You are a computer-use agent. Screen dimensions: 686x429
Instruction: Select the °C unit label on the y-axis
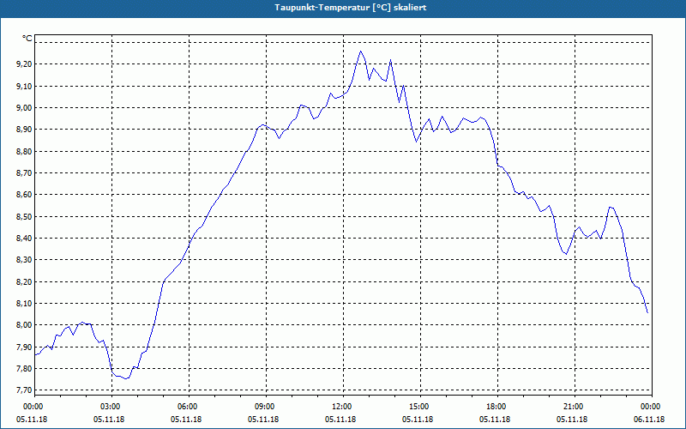coord(27,39)
